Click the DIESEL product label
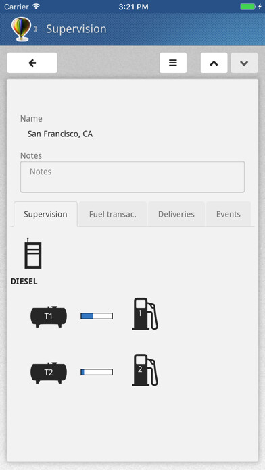Image resolution: width=265 pixels, height=470 pixels. click(x=24, y=282)
